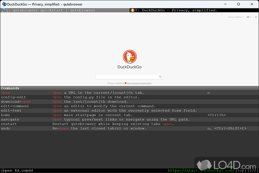This screenshot has height=173, width=259.
Task: Click '<Ctrl+h>' keybinding text
Action: [217, 115]
